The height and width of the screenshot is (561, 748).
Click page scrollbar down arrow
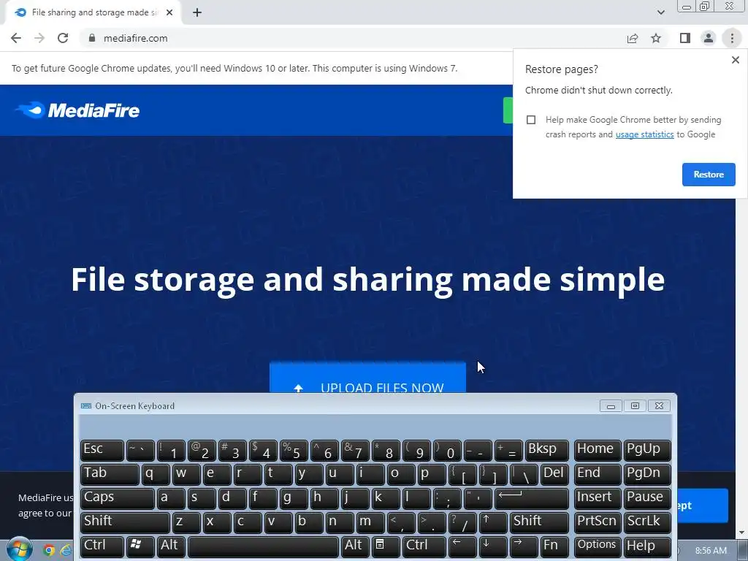point(741,533)
